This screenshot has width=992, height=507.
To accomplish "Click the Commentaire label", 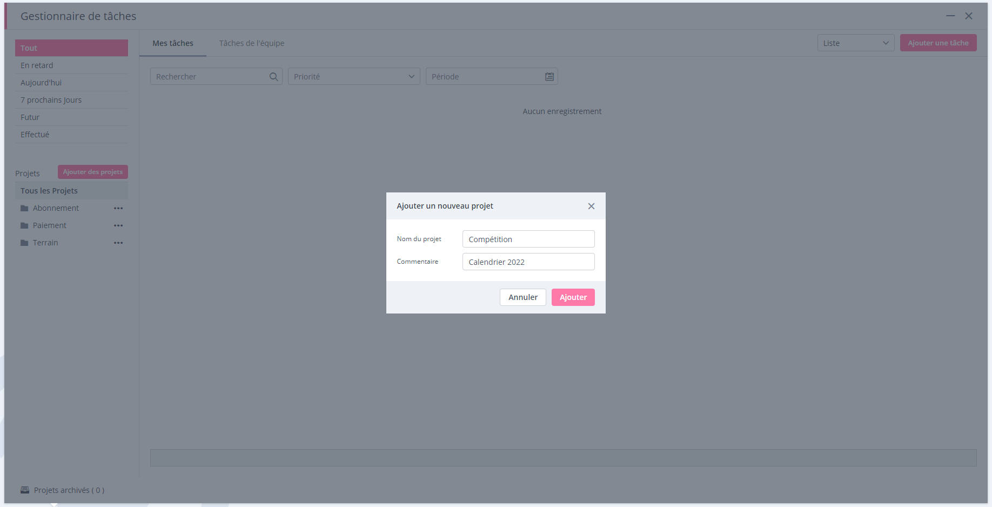I will (418, 262).
